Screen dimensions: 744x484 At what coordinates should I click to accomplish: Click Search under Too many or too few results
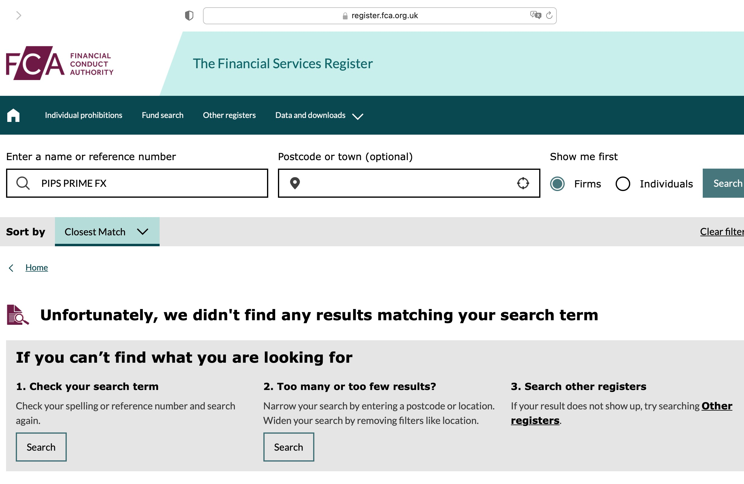[x=288, y=447]
